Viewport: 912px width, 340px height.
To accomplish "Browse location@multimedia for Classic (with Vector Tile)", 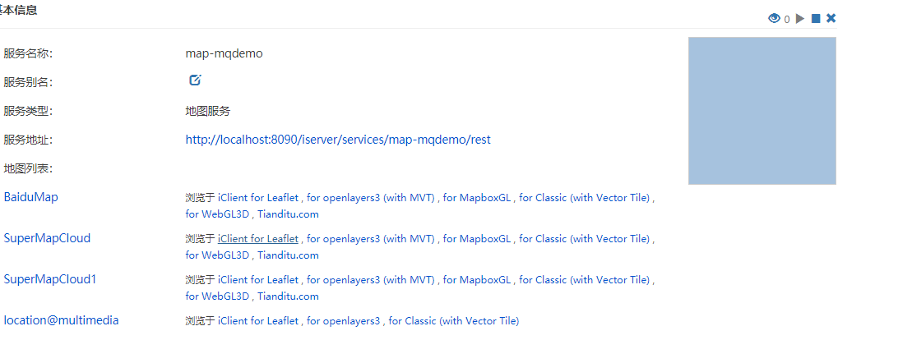I will pyautogui.click(x=454, y=320).
